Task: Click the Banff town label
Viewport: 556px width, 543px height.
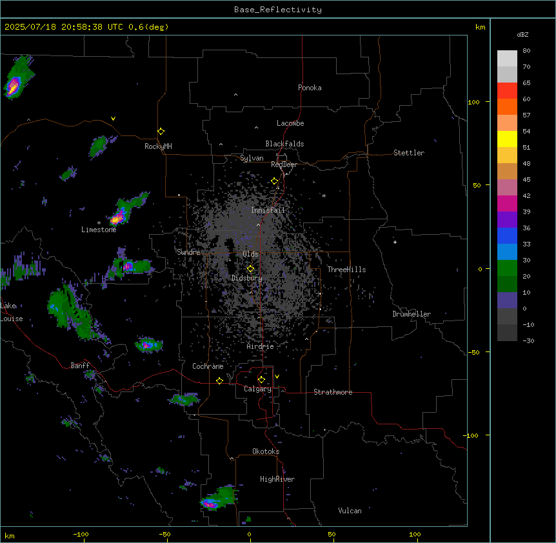Action: tap(80, 366)
